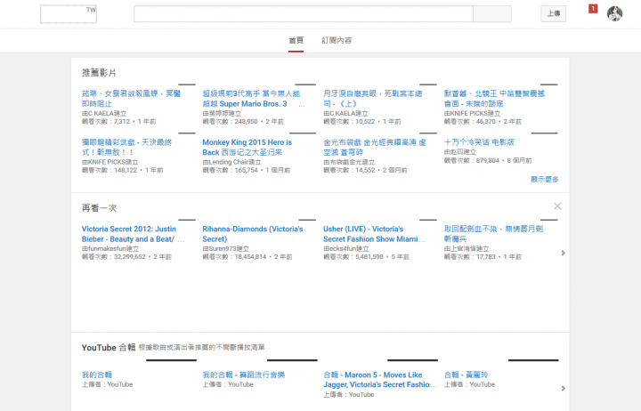Screen dimensions: 641x411
Task: Open the 合輯 - 黃麗玲 playlist
Action: click(466, 375)
